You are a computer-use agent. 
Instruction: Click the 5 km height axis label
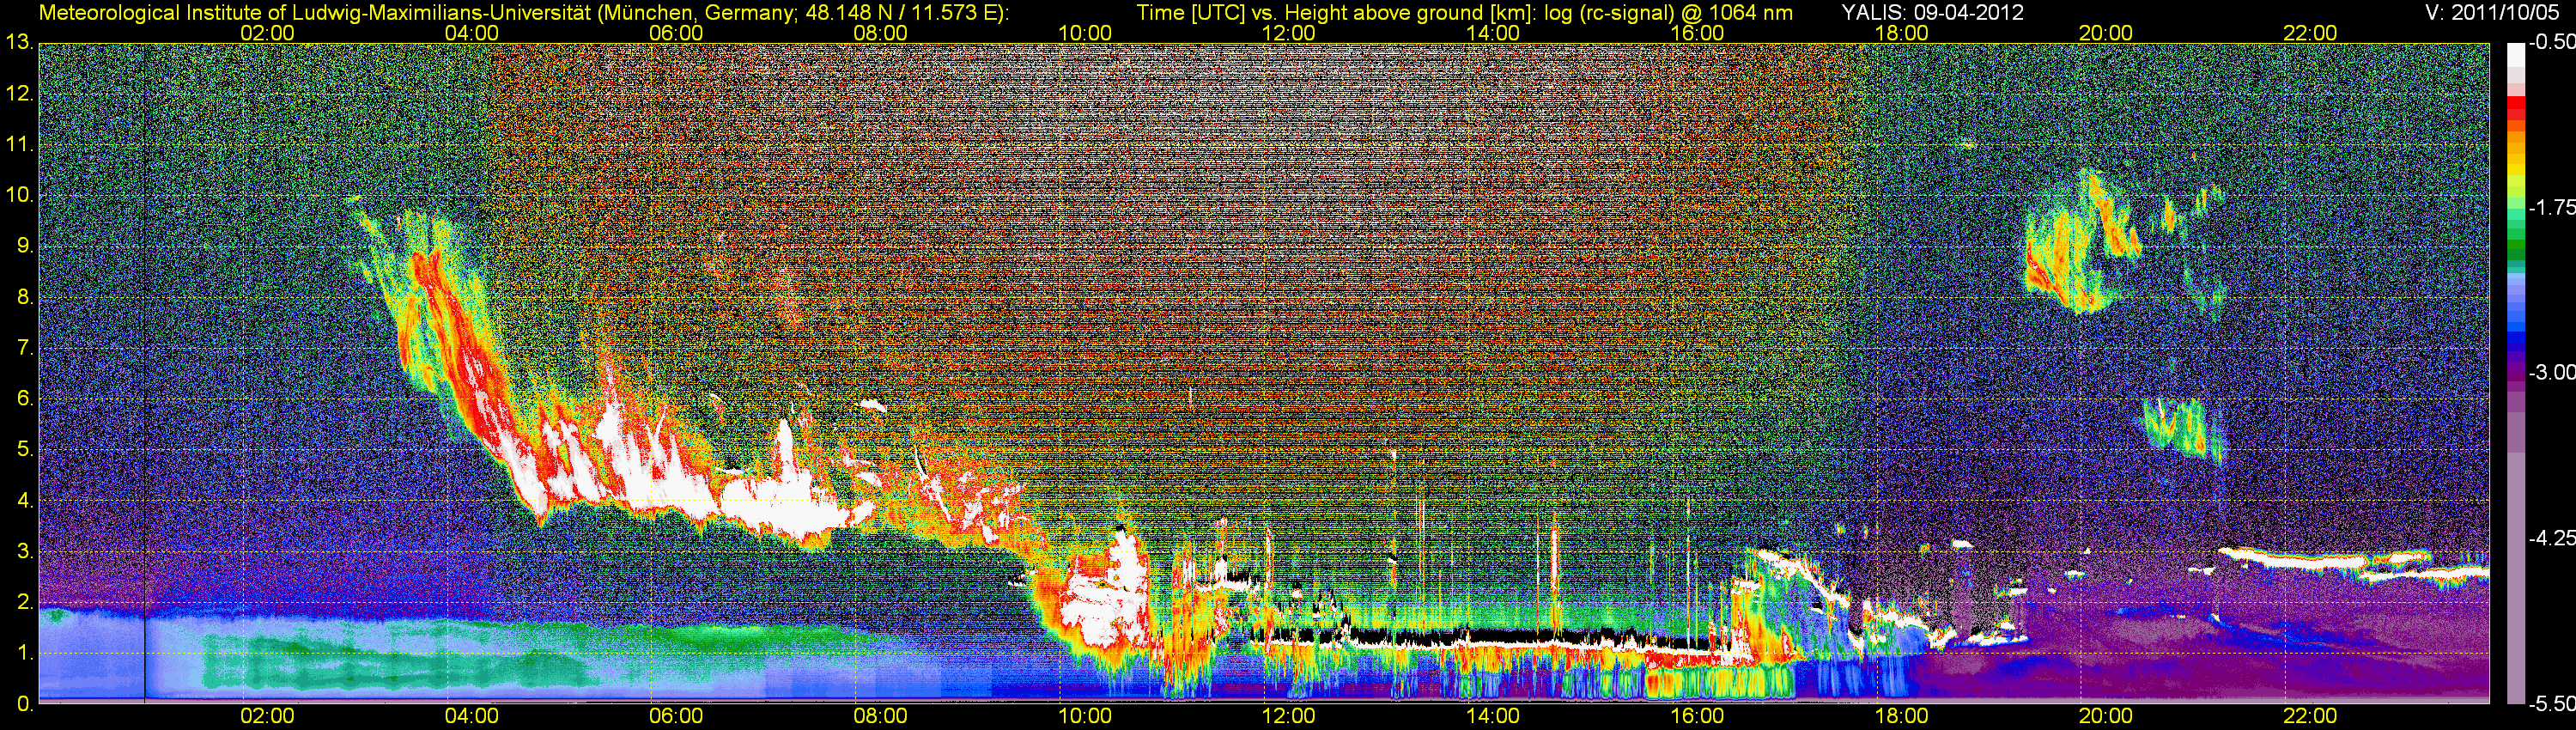25,450
